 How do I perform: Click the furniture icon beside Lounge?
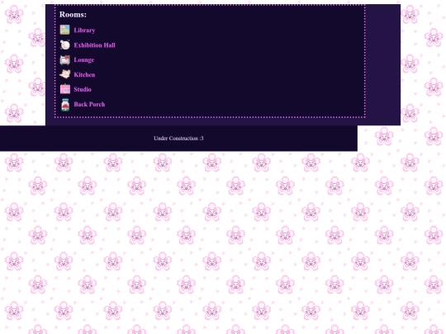pos(65,59)
